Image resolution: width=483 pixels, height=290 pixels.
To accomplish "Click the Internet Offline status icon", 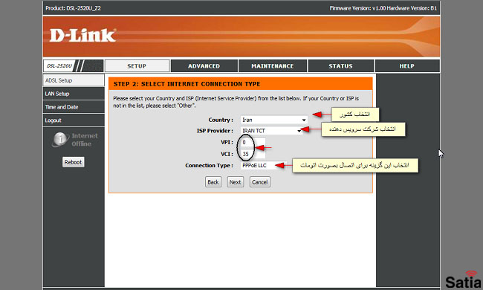I will pos(60,139).
